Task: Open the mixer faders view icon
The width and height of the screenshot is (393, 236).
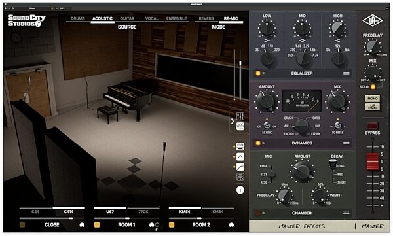Action: point(240,116)
